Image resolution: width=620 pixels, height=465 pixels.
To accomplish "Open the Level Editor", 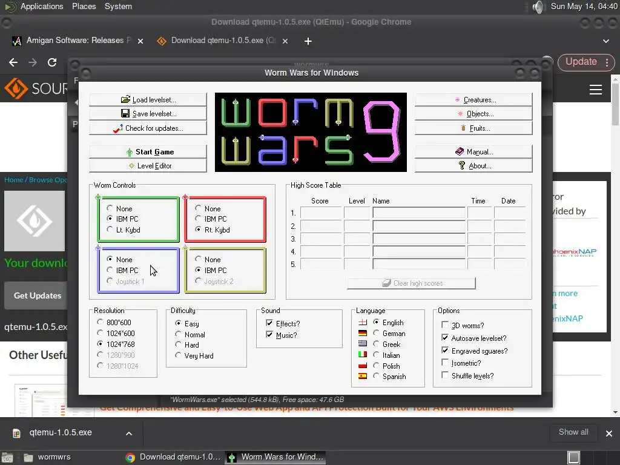I will [x=148, y=166].
